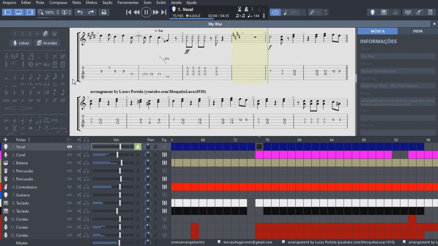Select the 9. Teclado keyboard icon
The height and width of the screenshot is (246, 438).
(x=6, y=211)
